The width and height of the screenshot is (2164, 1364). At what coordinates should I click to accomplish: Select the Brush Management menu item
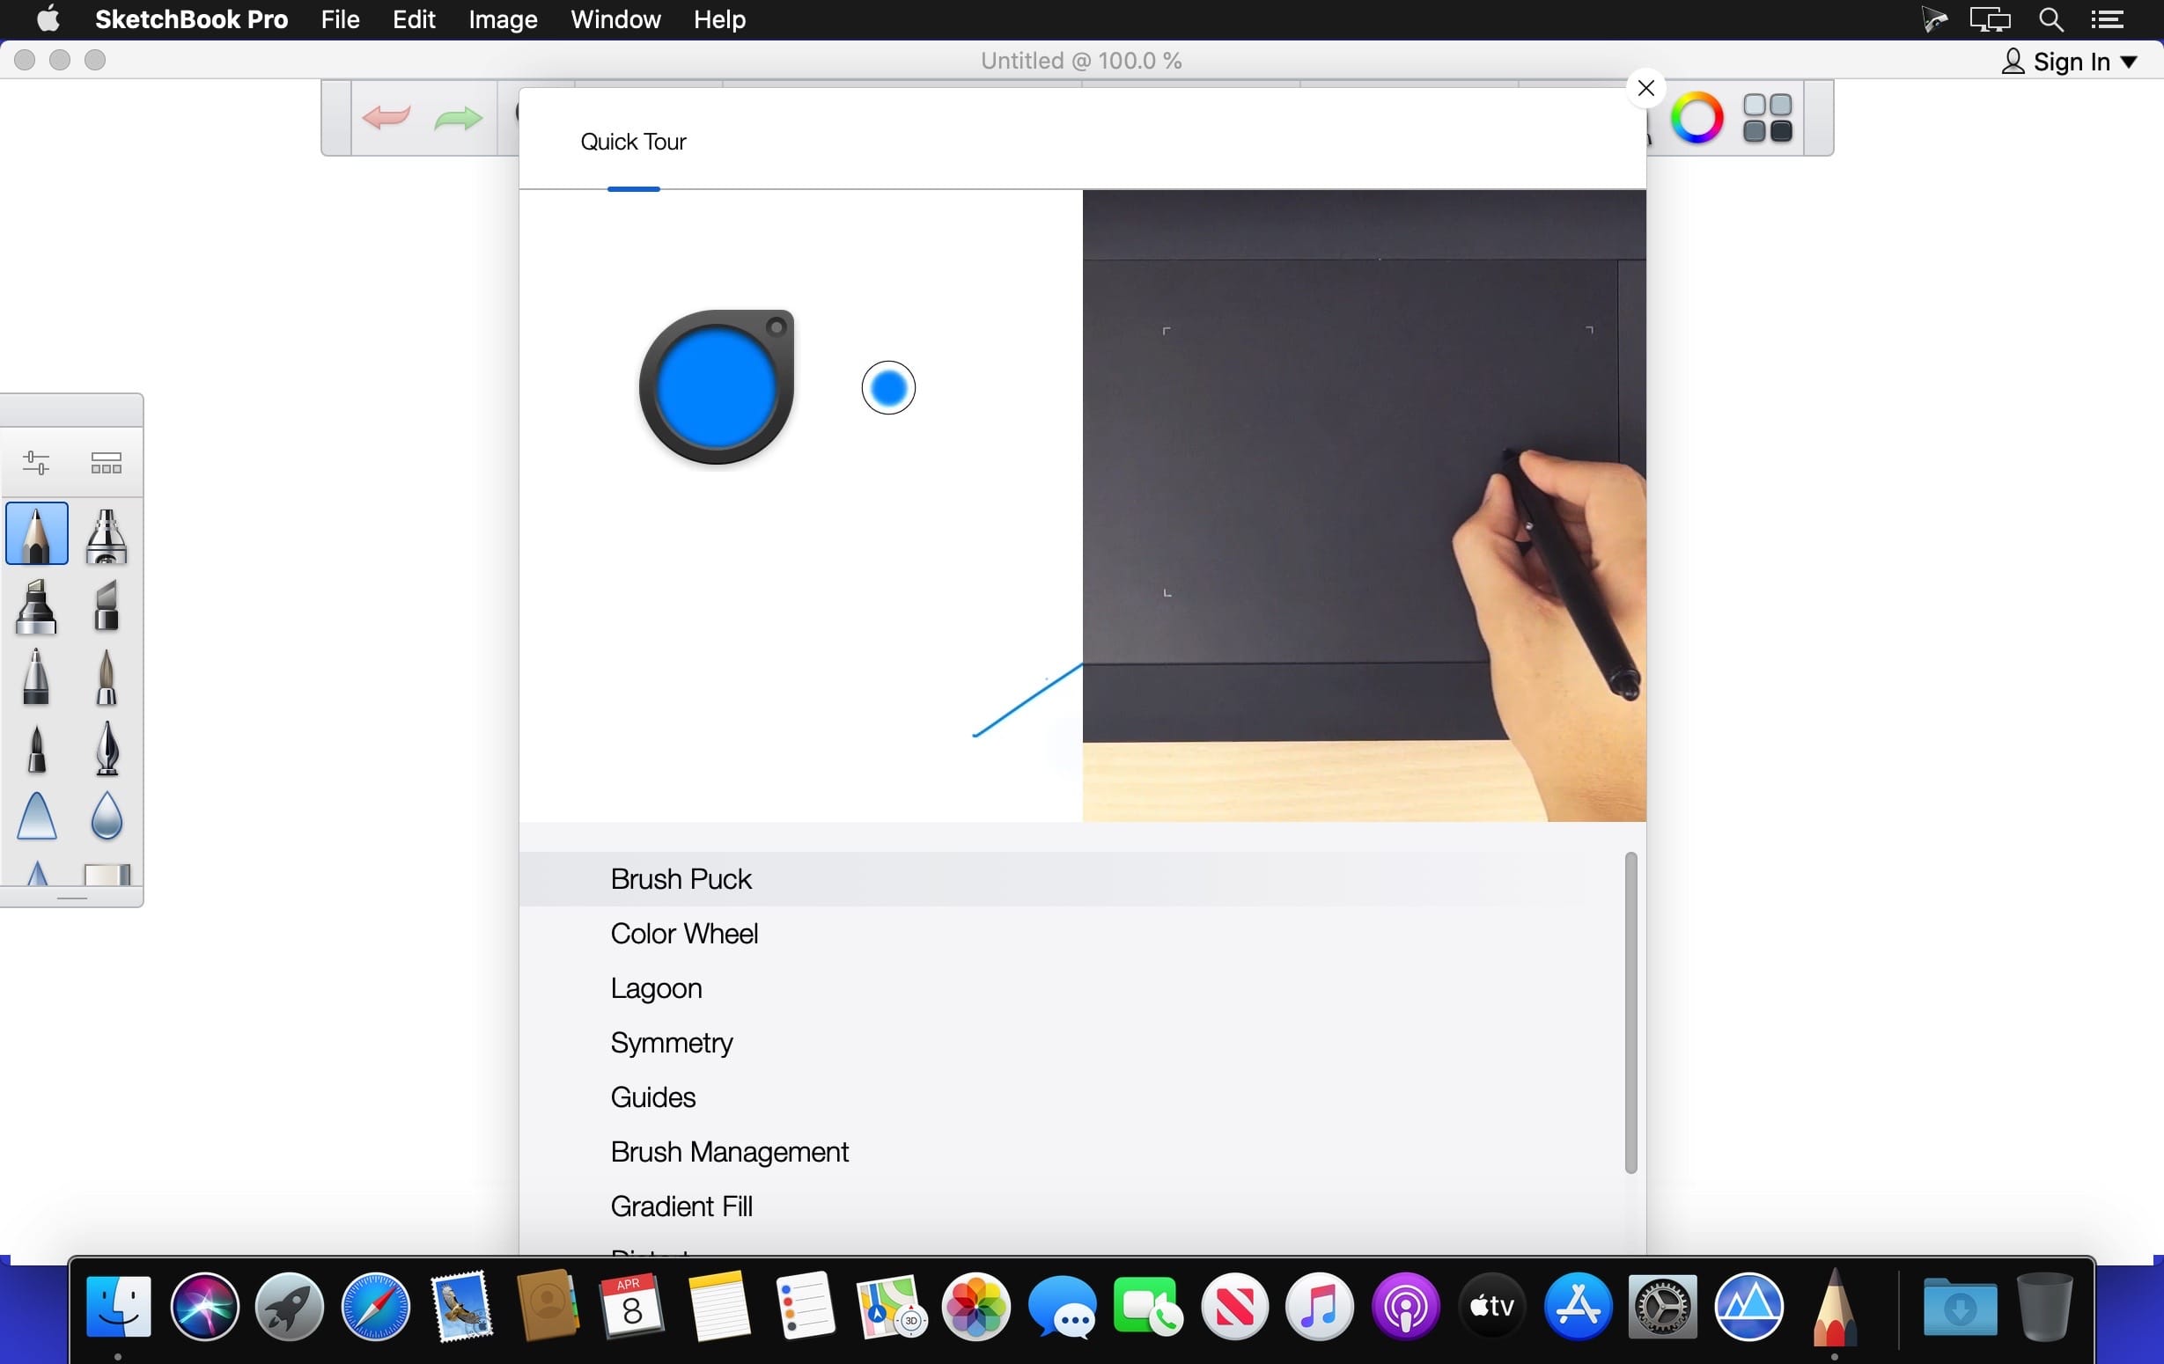click(731, 1152)
